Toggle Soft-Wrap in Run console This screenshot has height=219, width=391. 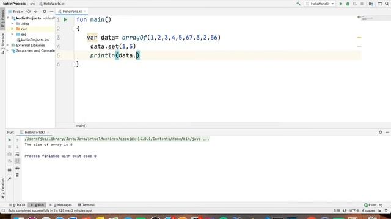(17, 154)
